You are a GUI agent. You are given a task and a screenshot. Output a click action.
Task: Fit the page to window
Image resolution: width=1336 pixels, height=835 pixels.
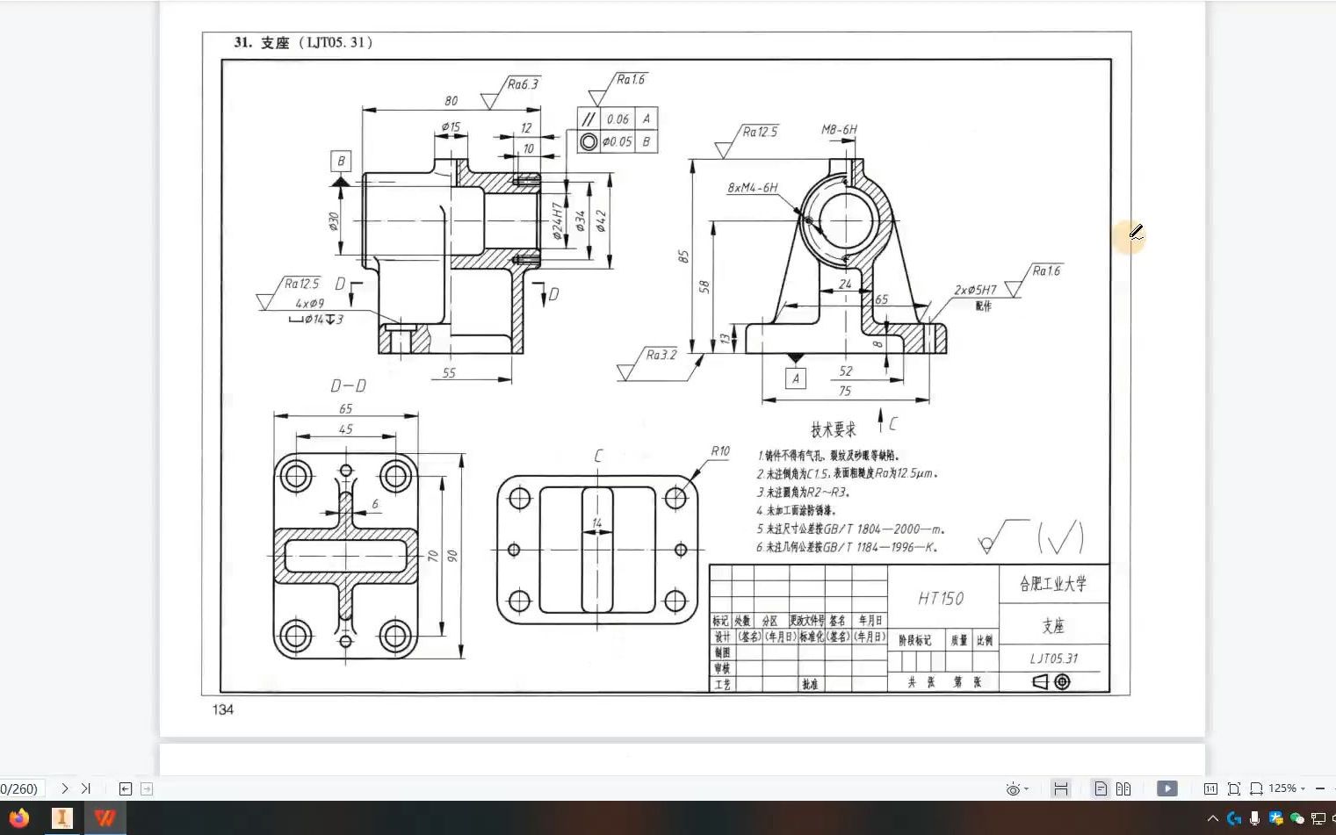point(1233,788)
